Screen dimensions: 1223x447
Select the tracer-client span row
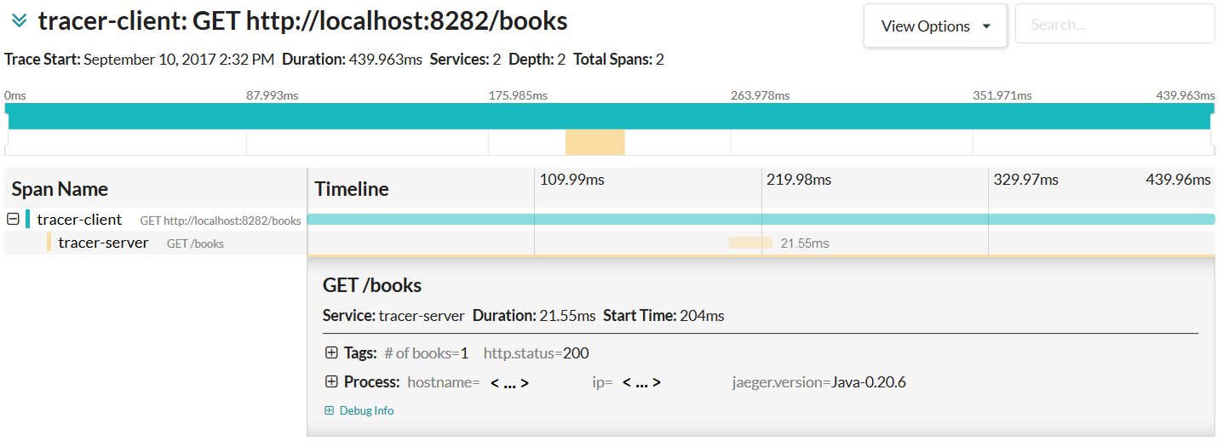pyautogui.click(x=79, y=220)
